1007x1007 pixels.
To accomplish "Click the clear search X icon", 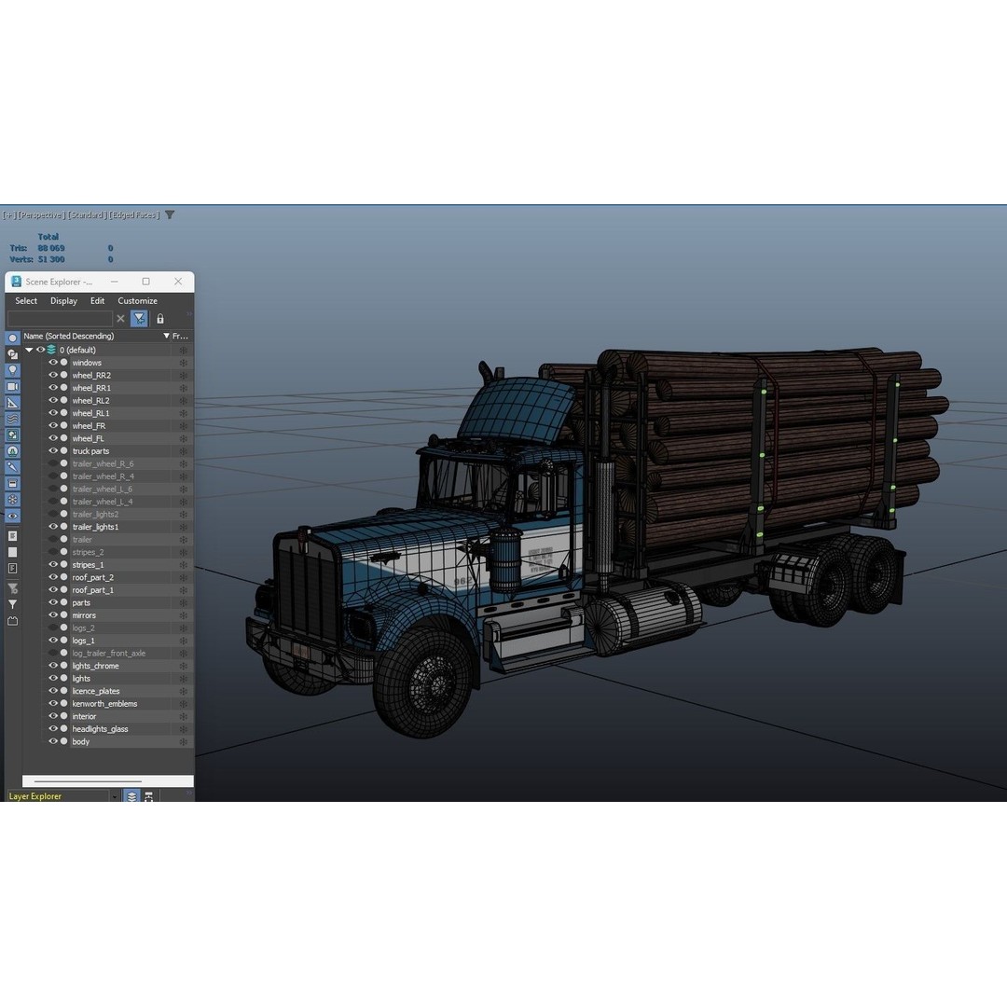I will pos(120,318).
